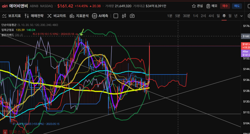This screenshot has width=250, height=134.
Task: Expand the timeframe dropdown chevron
Action: pos(241,16)
